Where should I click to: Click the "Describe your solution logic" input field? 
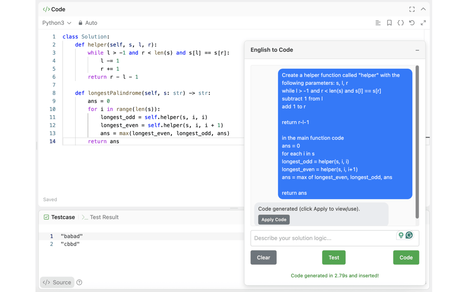point(322,238)
